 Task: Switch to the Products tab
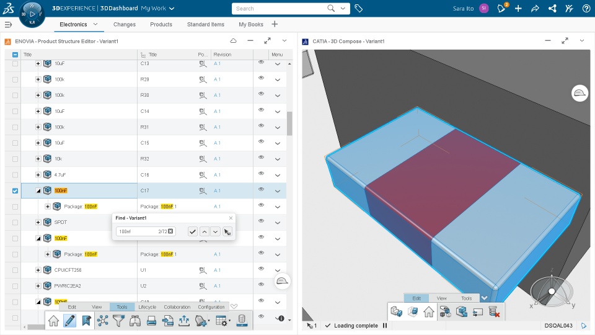pyautogui.click(x=161, y=24)
